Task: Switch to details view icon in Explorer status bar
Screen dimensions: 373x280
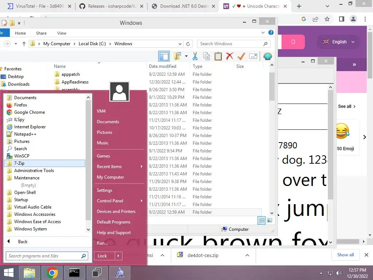Action: click(x=262, y=220)
